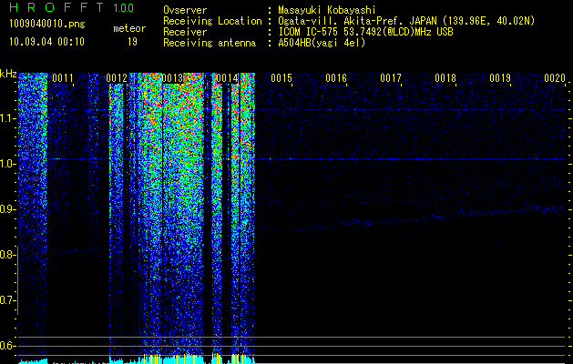This screenshot has height=364, width=573.
Task: Click time marker 0013
Action: click(172, 78)
